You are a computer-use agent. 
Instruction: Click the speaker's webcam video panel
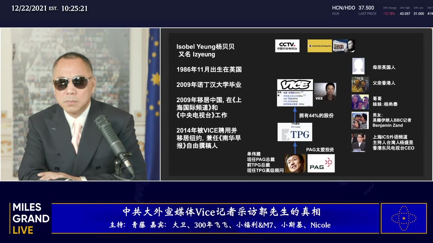point(80,104)
